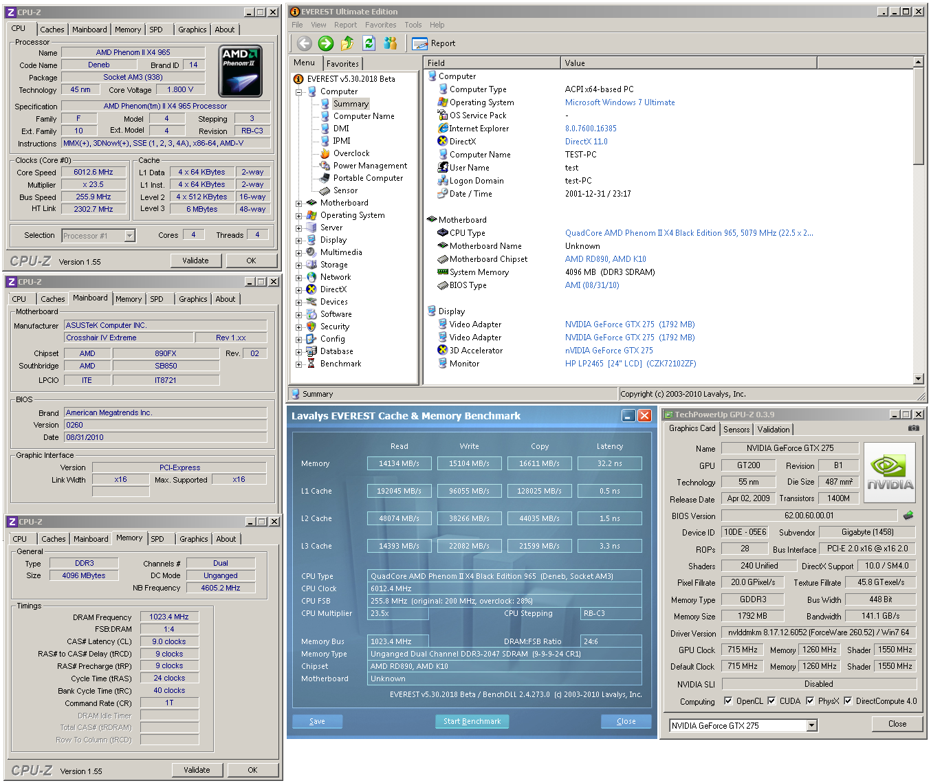Click the DirectX icon in summary list
The height and width of the screenshot is (783, 931).
443,141
